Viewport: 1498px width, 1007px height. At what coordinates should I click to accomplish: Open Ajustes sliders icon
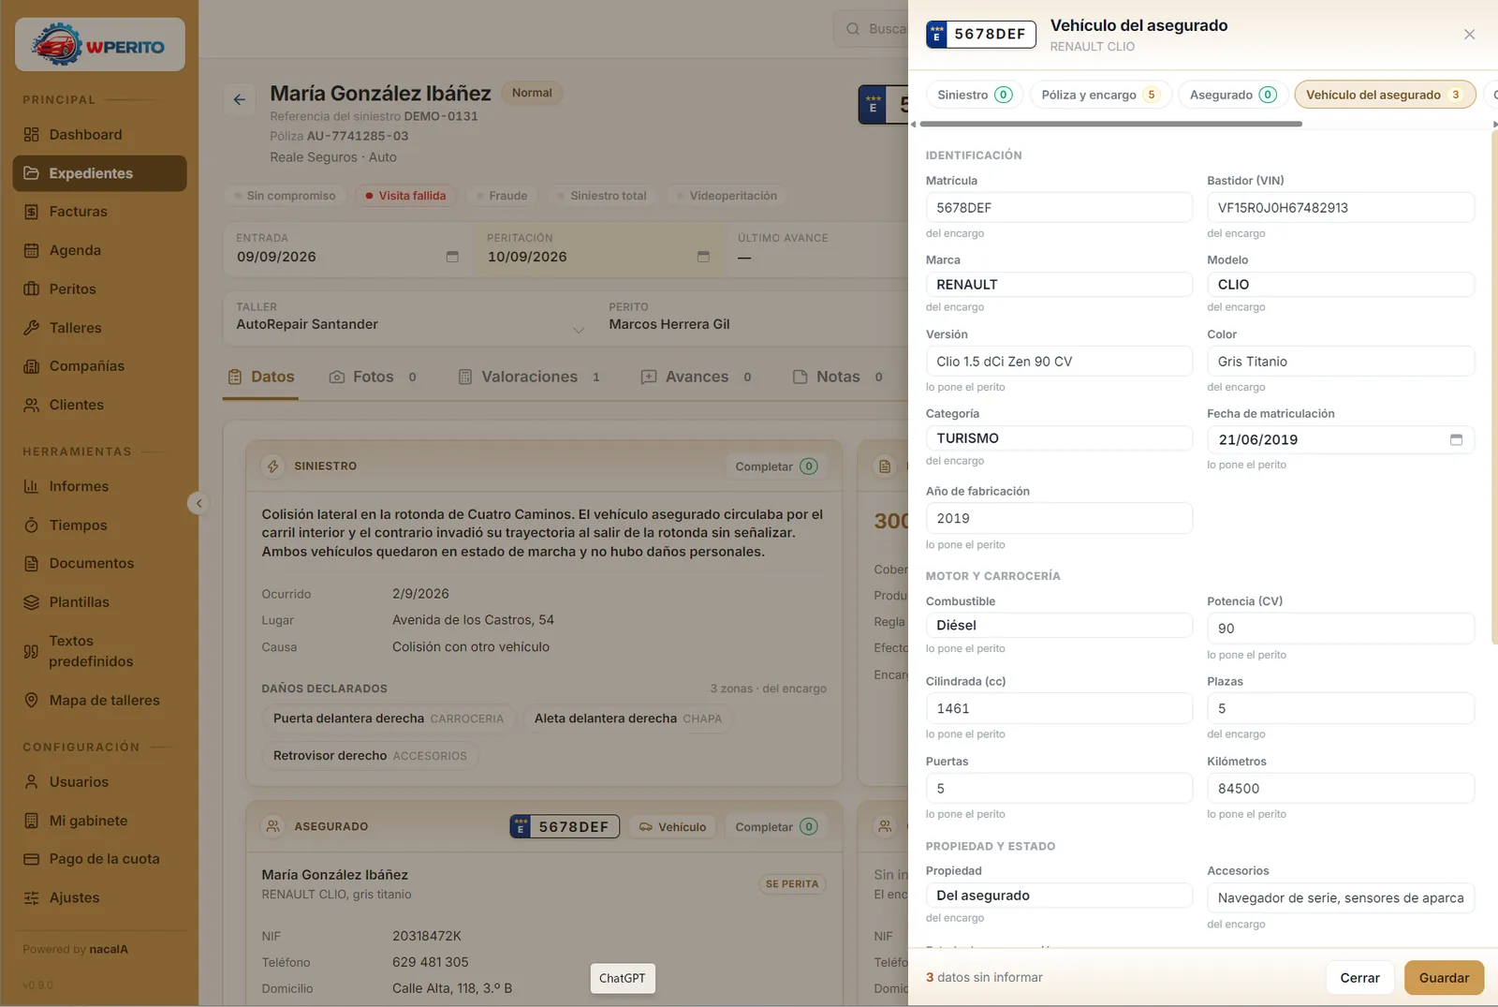pyautogui.click(x=31, y=897)
